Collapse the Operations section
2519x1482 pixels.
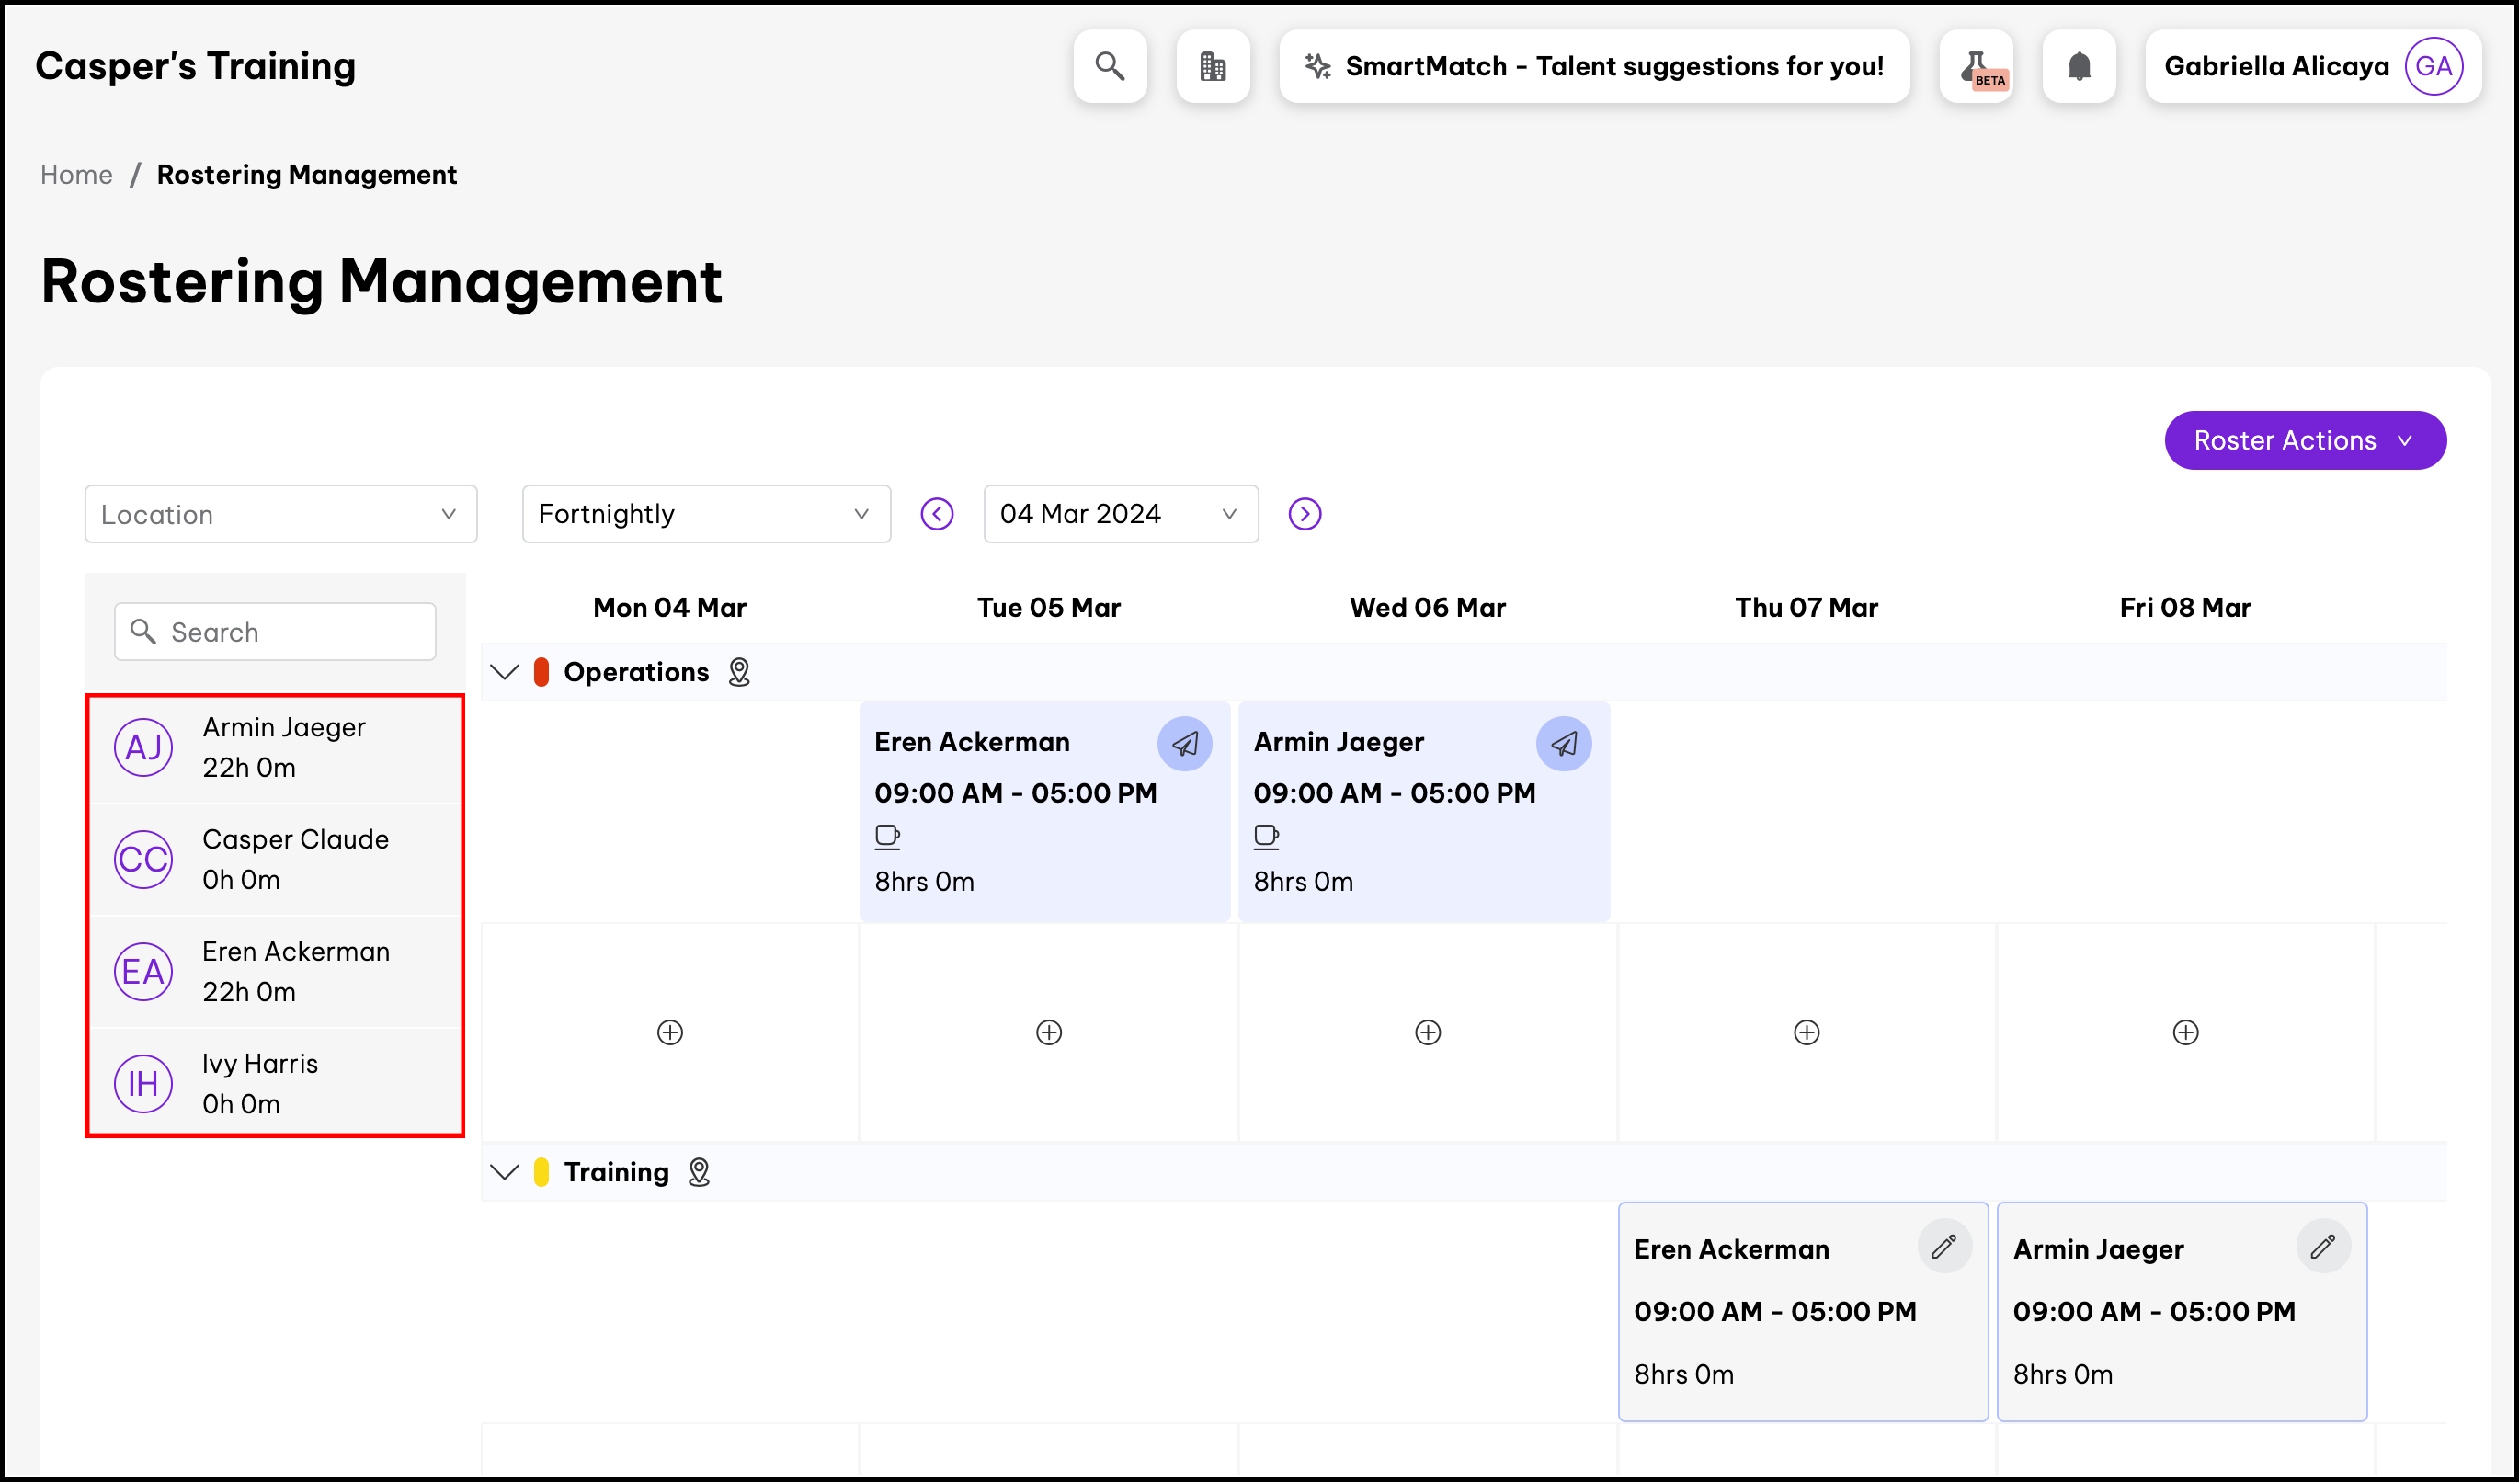[505, 673]
